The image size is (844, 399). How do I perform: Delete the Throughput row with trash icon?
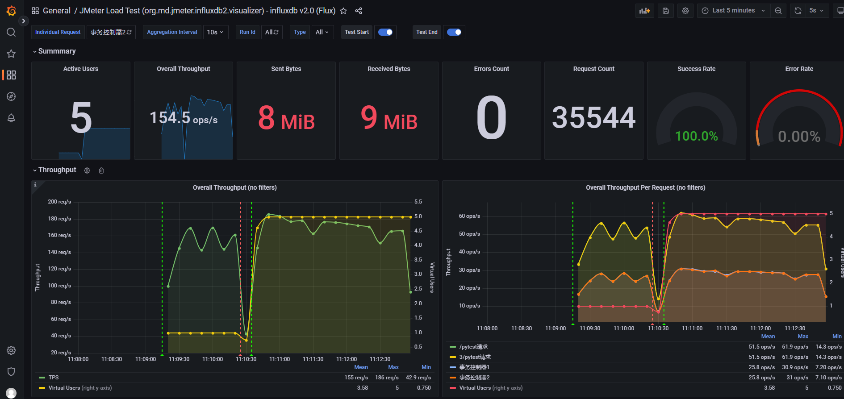101,170
